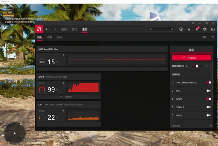This screenshot has width=218, height=146.
Task: Disable AMD SmartShift Max tracking toggle
Action: click(209, 82)
